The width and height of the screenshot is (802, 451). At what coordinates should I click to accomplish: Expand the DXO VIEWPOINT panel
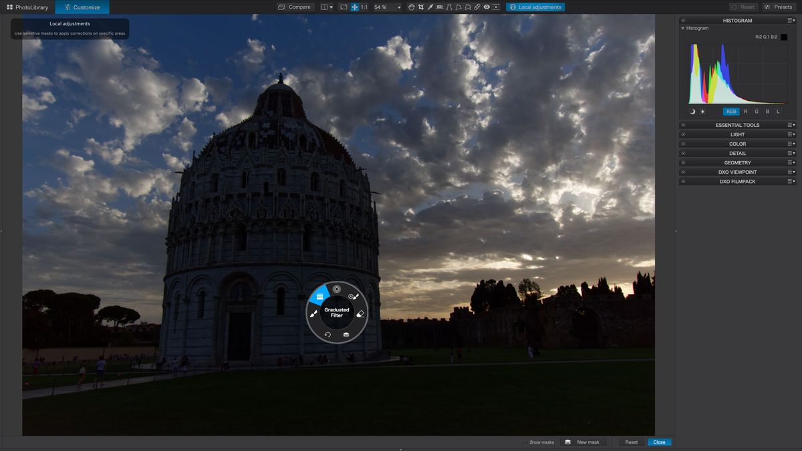pos(737,172)
